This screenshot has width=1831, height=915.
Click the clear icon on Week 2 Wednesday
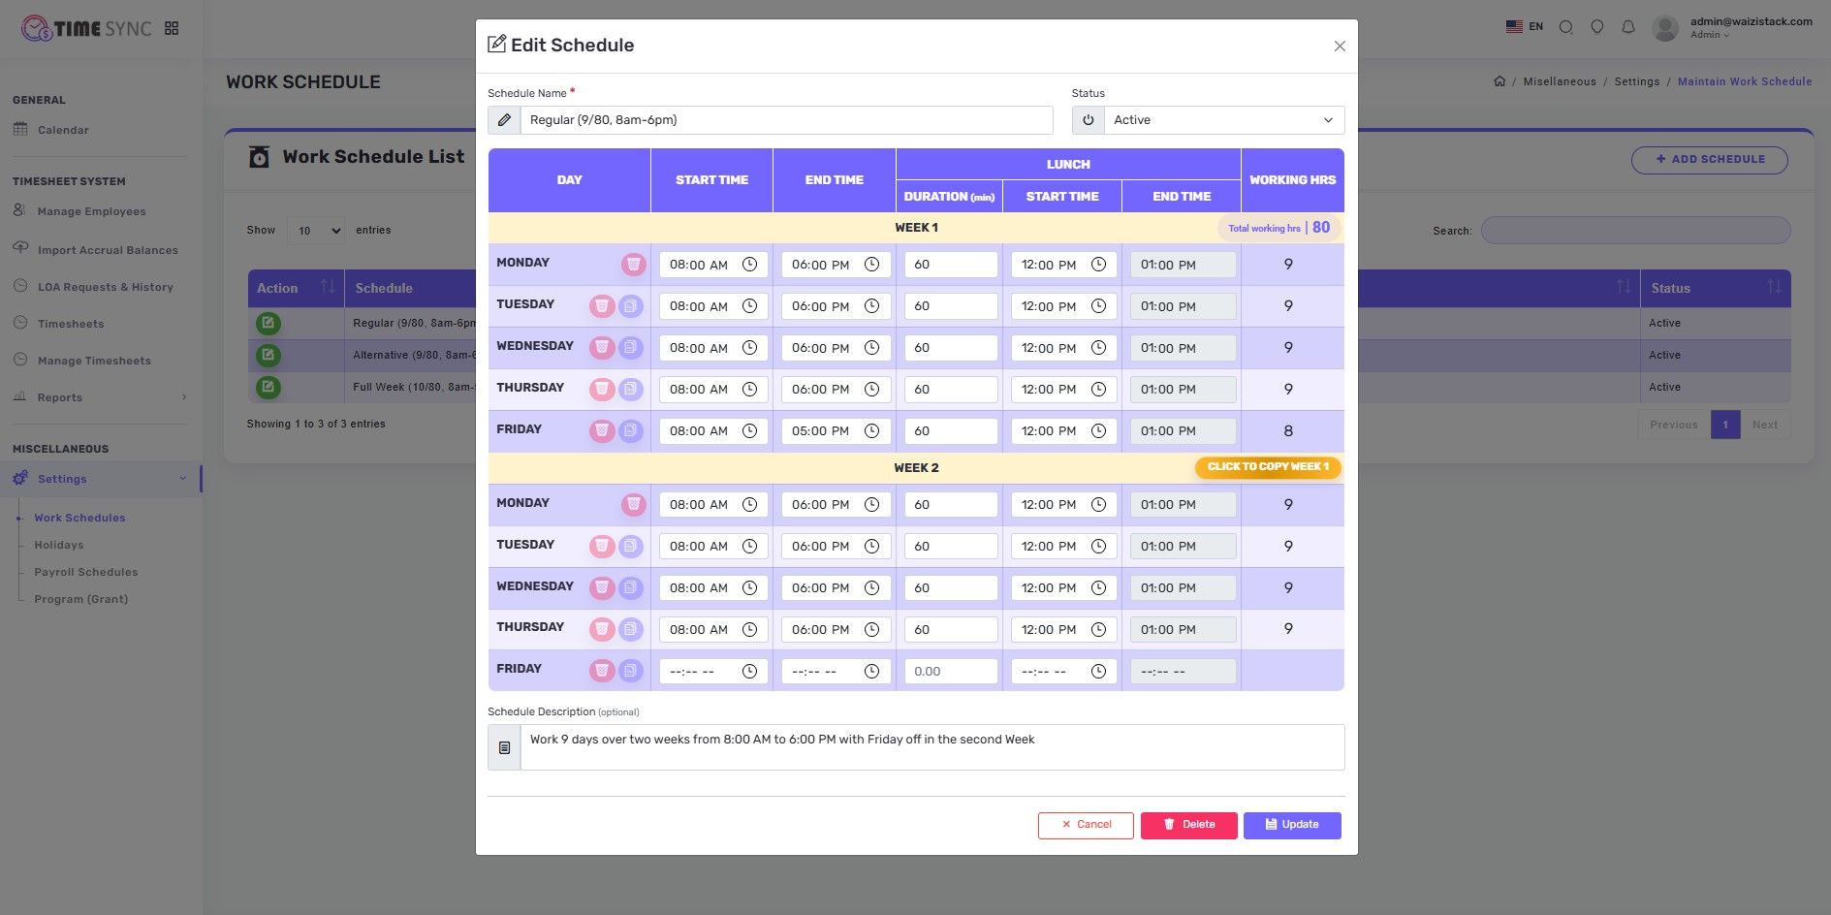(602, 587)
